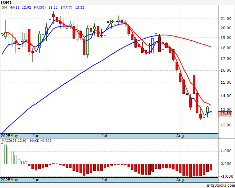235x188 pixels.
Task: Click the 20.00 price axis label
Action: [226, 28]
